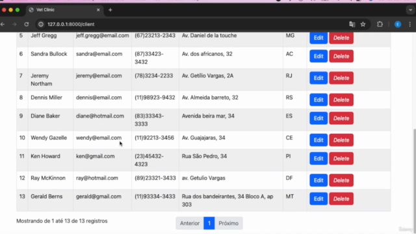Delete the Jeremy Northam record
The image size is (416, 234).
click(x=341, y=78)
